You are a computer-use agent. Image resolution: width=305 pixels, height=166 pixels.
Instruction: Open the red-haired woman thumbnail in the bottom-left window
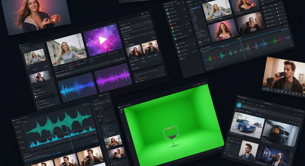coord(113,141)
